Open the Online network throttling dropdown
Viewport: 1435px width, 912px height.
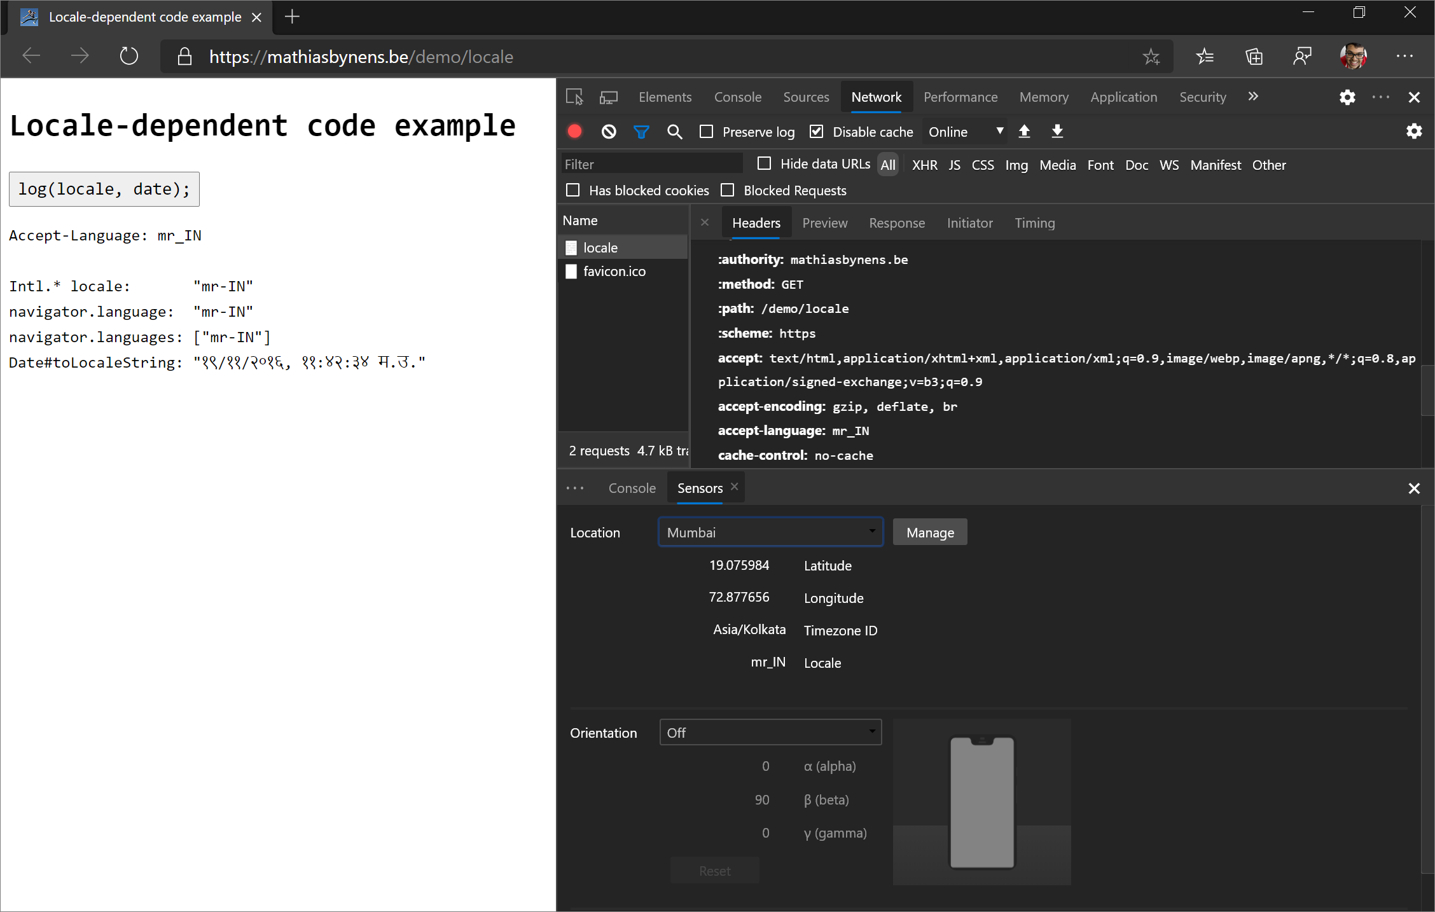click(x=962, y=132)
